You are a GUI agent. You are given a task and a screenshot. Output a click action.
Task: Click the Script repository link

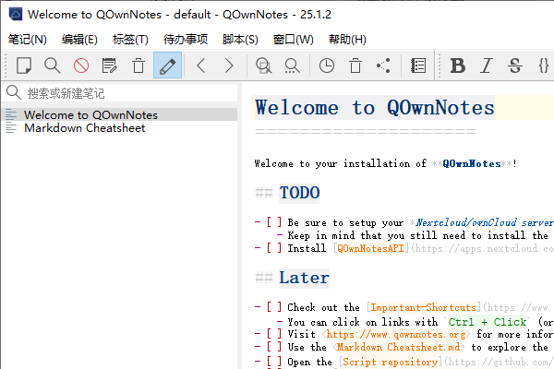click(390, 362)
